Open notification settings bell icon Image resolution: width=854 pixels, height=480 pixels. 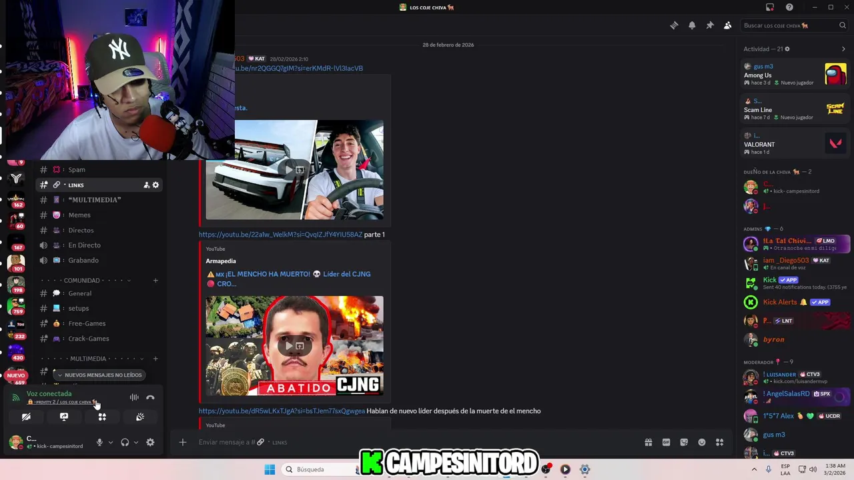click(x=692, y=25)
